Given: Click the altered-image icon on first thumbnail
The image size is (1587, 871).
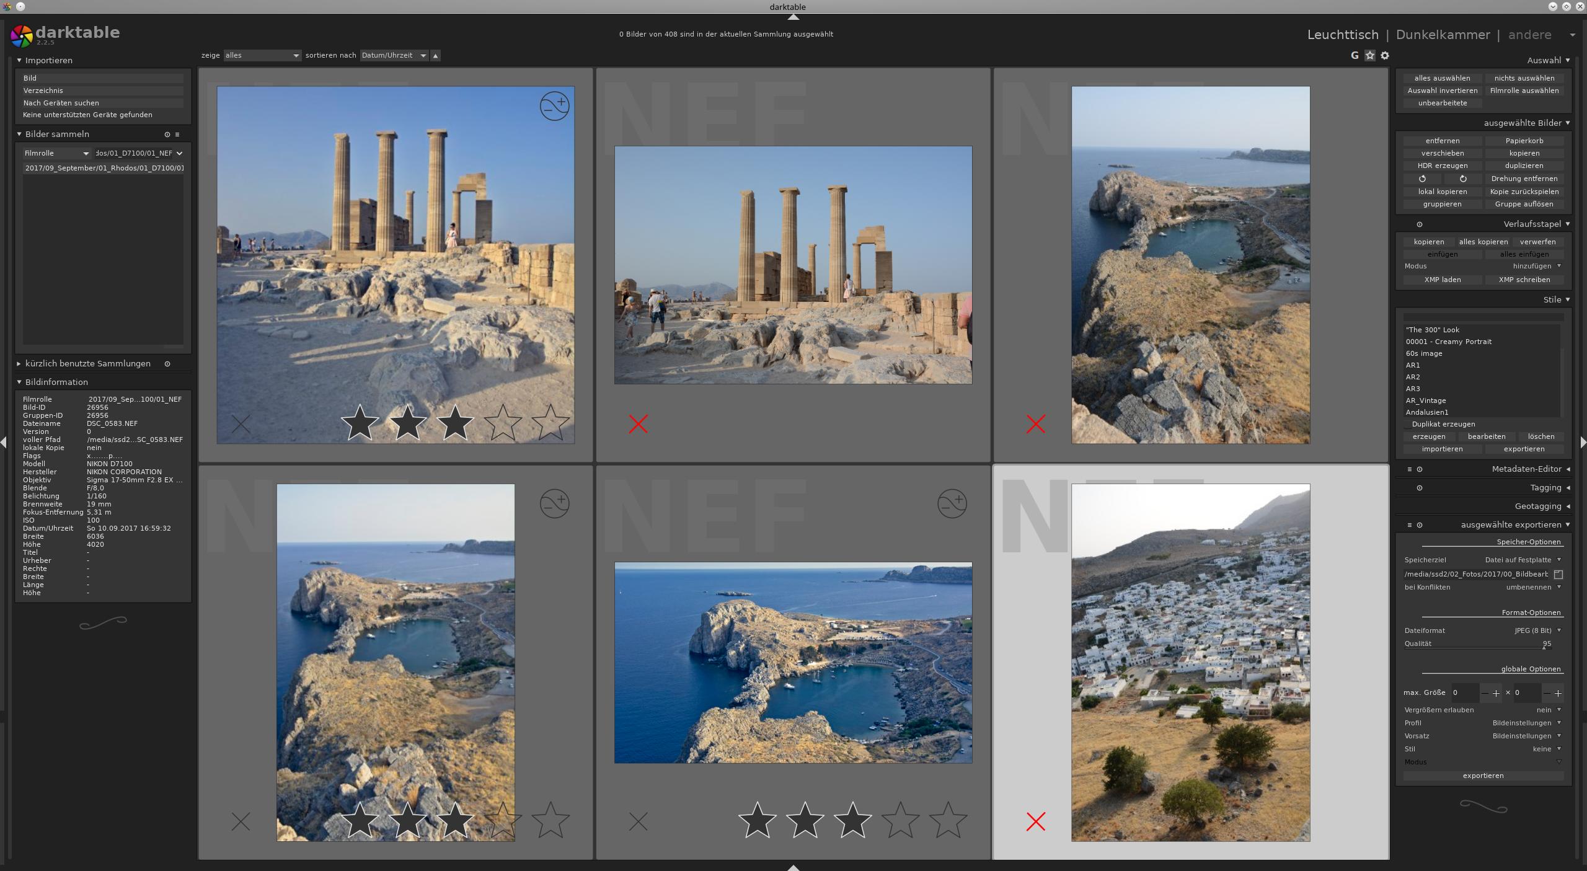Looking at the screenshot, I should (554, 106).
